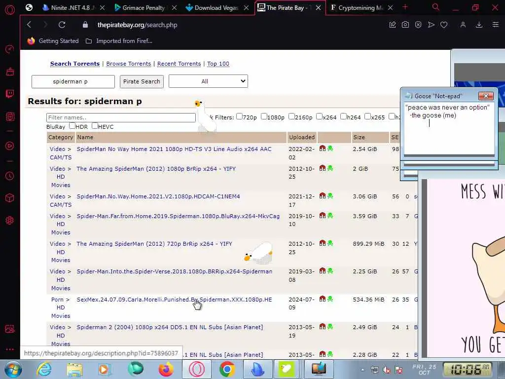Sort results by the Uploaded column
505x379 pixels.
click(x=302, y=137)
